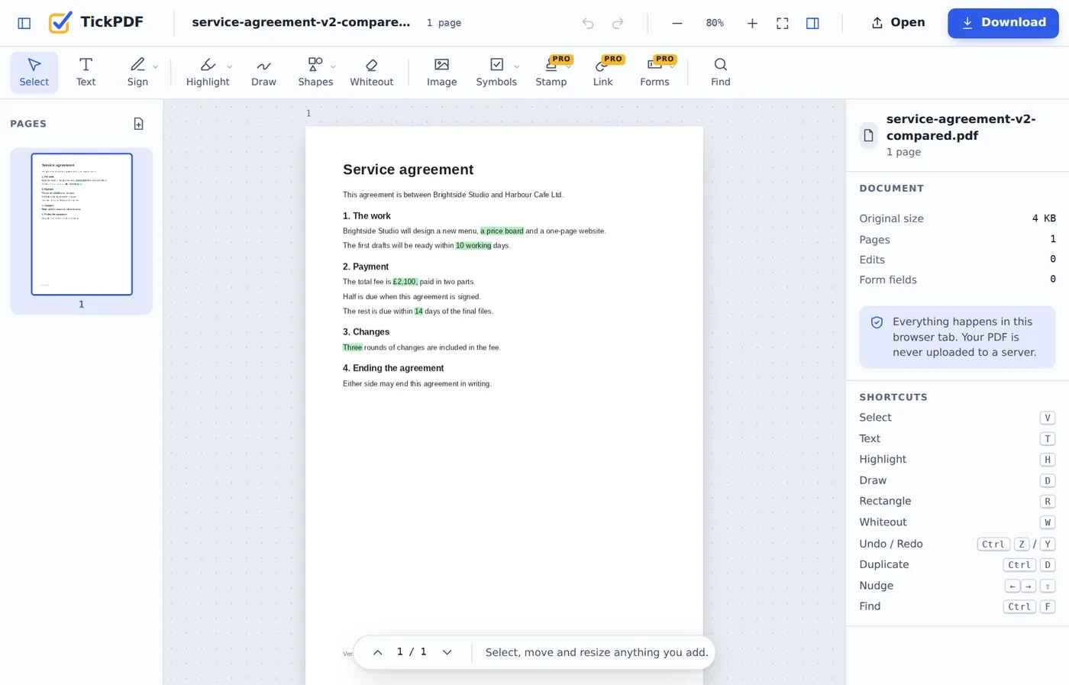Click highlighted 'a price board' text
The image size is (1069, 685).
coord(502,231)
